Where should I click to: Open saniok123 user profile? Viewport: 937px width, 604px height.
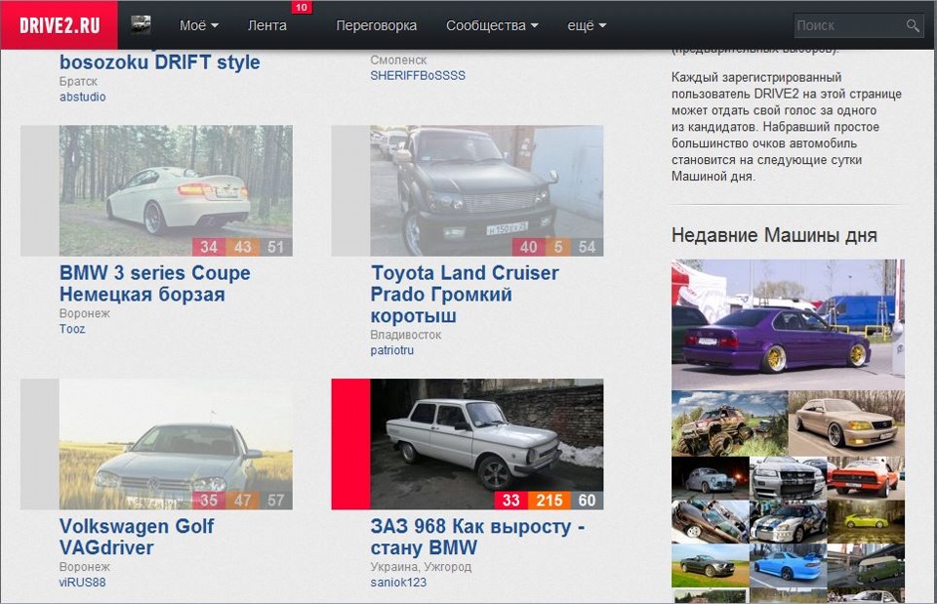[398, 582]
